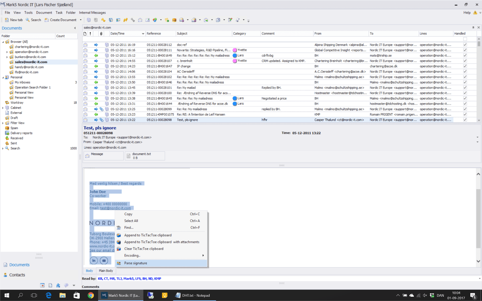Expand the operation@nordic-it.com folder

point(7,52)
